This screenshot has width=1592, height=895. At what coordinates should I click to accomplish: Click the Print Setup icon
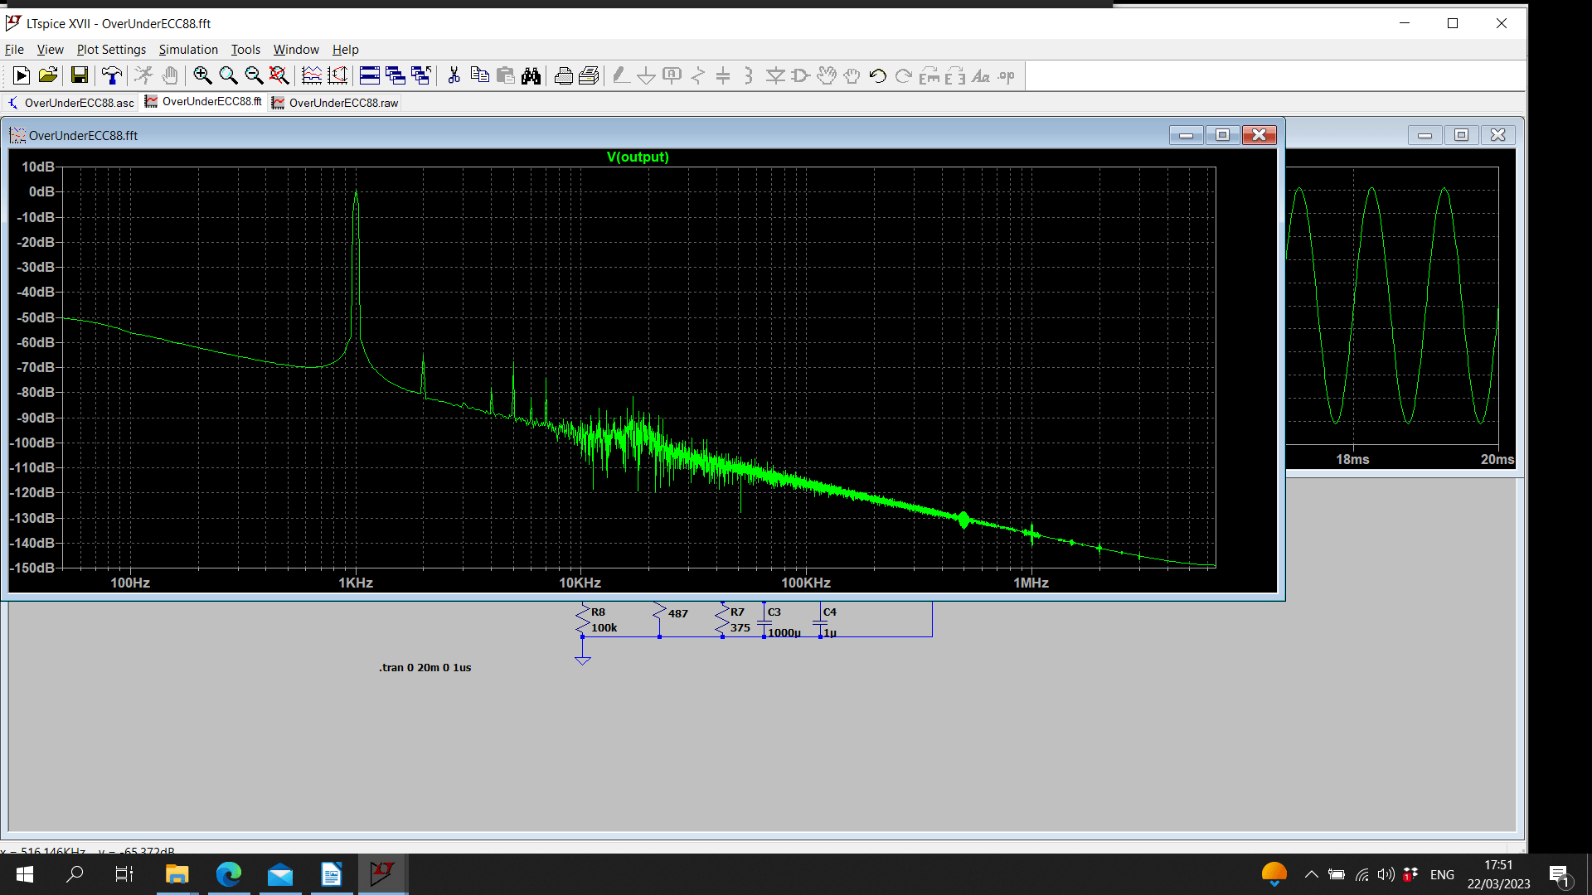589,76
